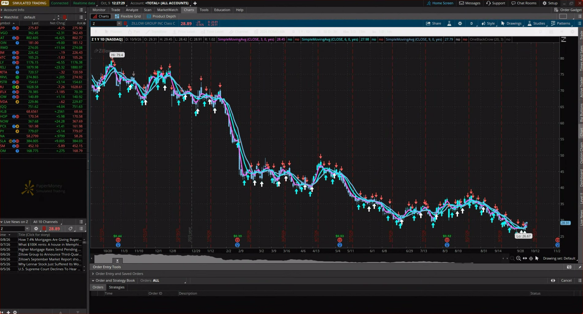
Task: Switch to the Scan tab
Action: [x=148, y=10]
